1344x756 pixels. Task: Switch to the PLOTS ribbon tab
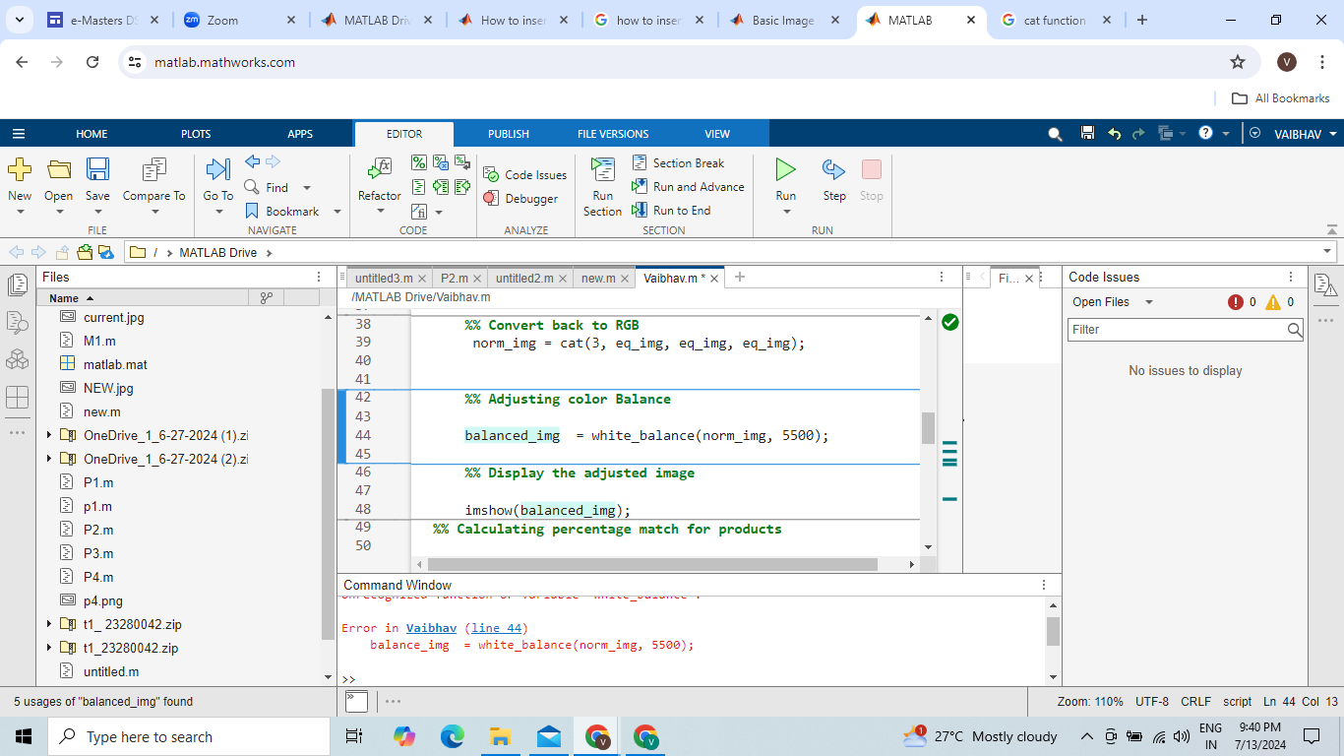coord(196,134)
